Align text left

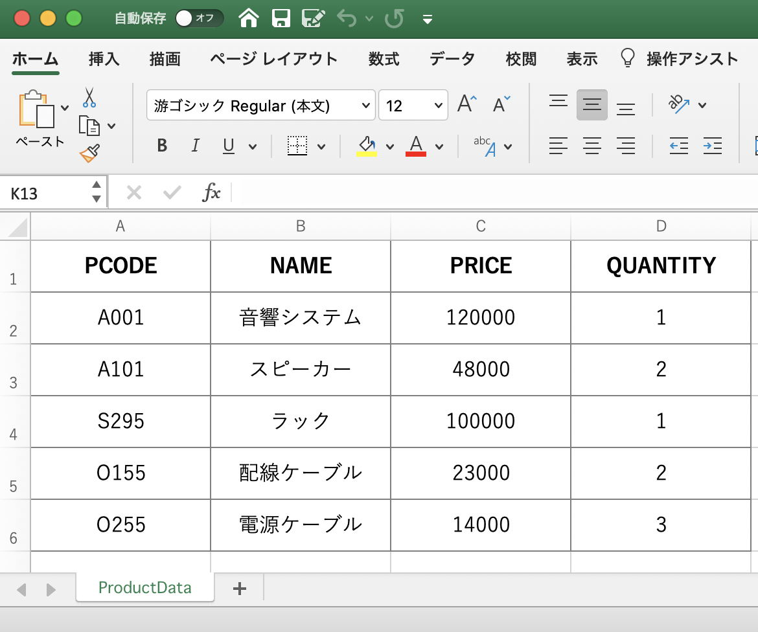558,146
